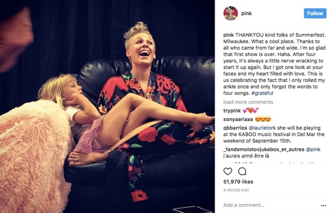Open _fandemolotovjukebox_et_autres profile
This screenshot has height=213, width=335.
264,150
